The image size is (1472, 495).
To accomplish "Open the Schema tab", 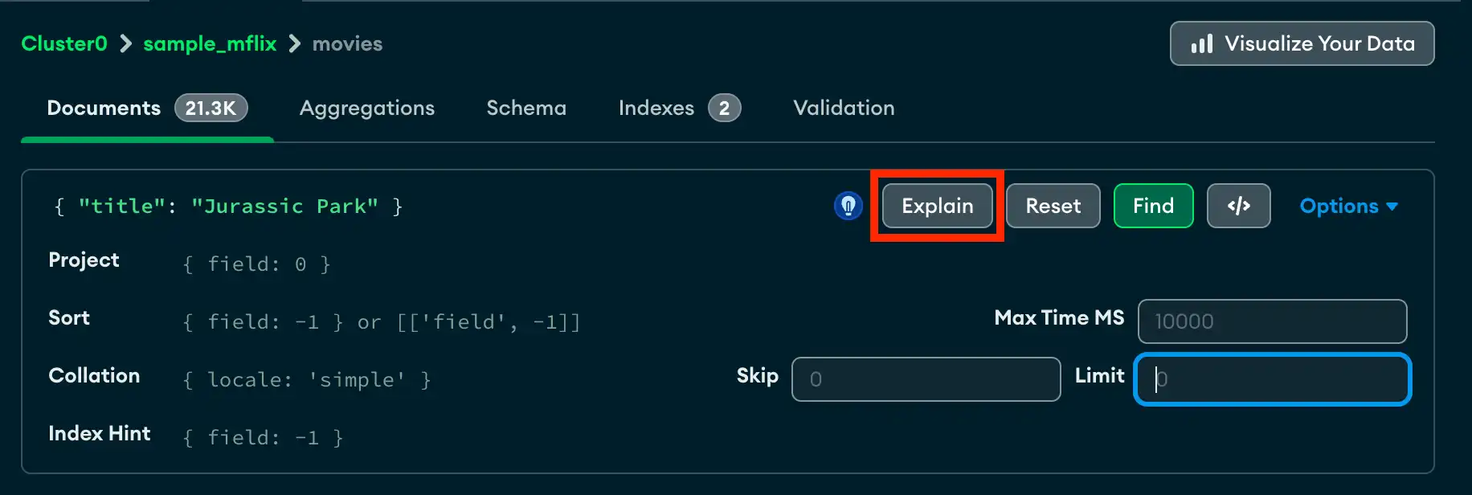I will (526, 108).
